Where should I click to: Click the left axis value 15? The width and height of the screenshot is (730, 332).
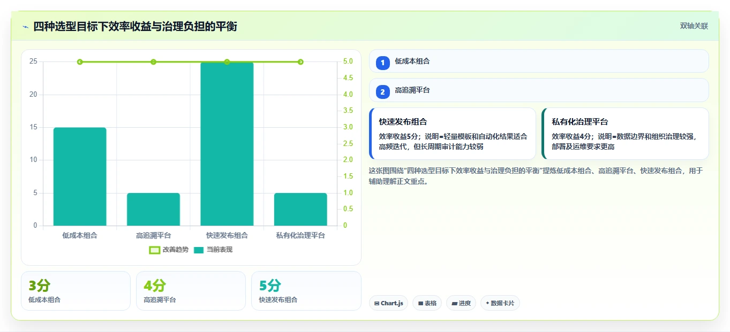pos(33,127)
